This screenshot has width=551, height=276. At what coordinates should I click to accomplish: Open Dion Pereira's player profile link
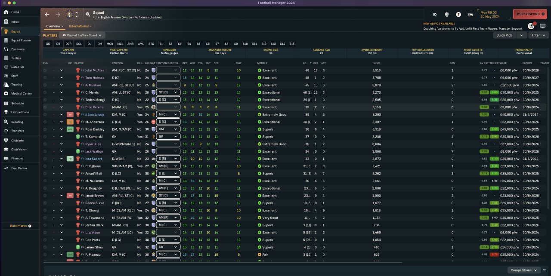(94, 107)
